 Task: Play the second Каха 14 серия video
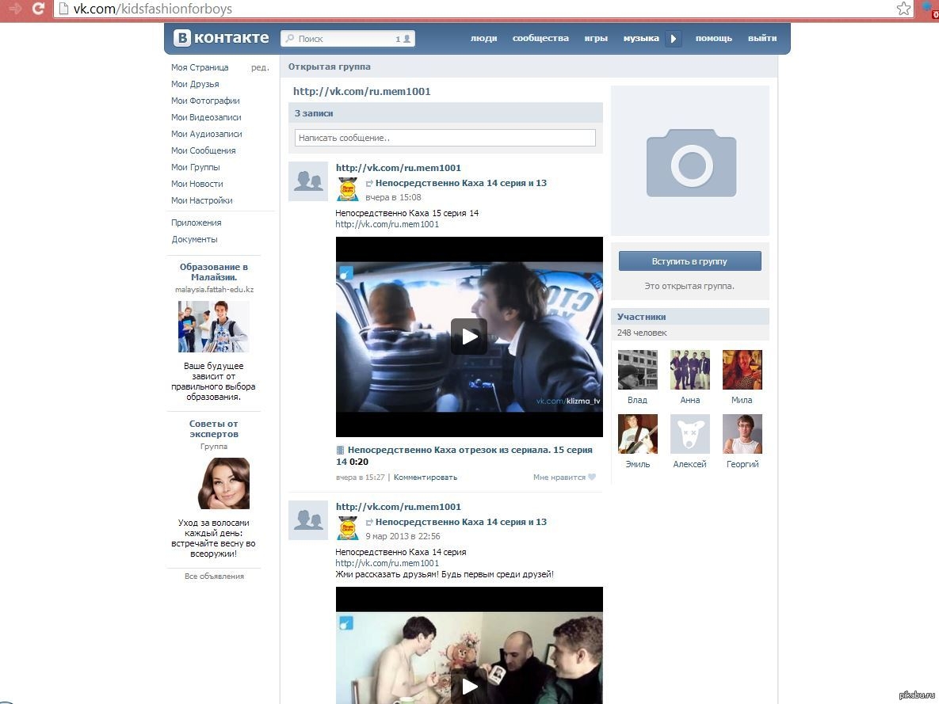[x=469, y=686]
